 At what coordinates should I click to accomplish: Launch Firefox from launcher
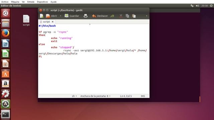5,33
